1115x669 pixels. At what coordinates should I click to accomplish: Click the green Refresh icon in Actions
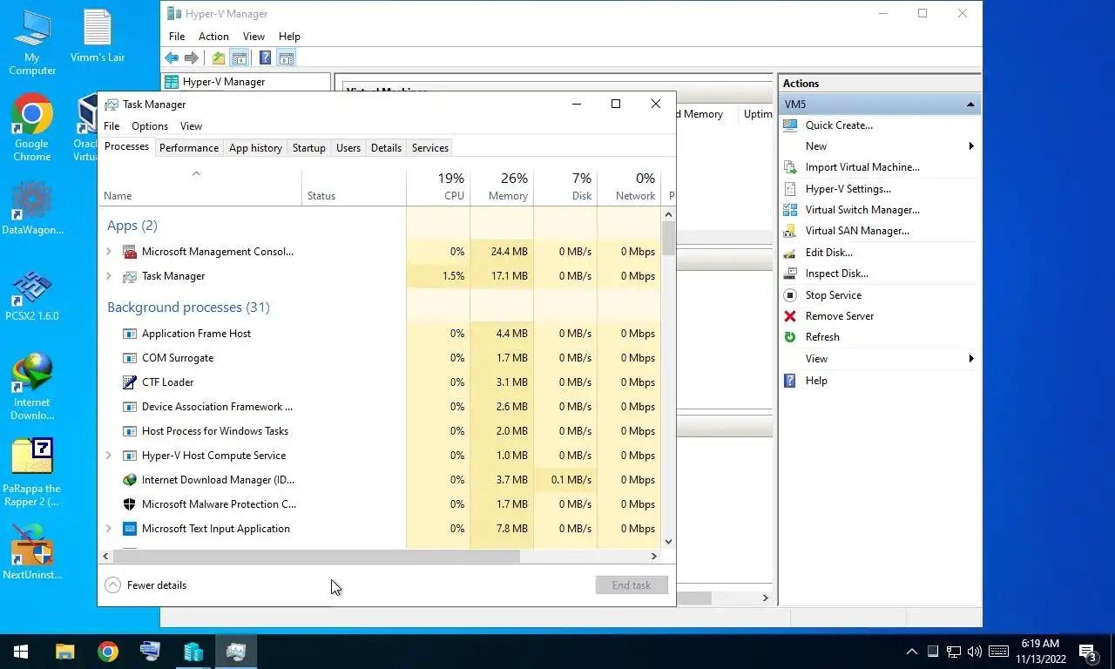coord(790,337)
